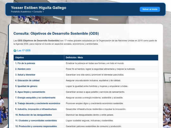Select cell 7. Energía asequible y no contaminante
Screen dimensions: 171x128
(39, 98)
